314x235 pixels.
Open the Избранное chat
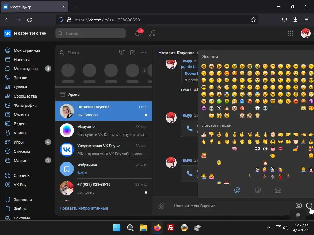pyautogui.click(x=104, y=169)
